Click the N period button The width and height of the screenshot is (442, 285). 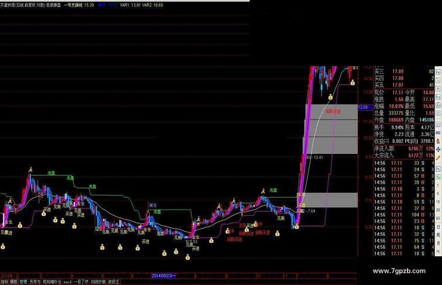438,251
